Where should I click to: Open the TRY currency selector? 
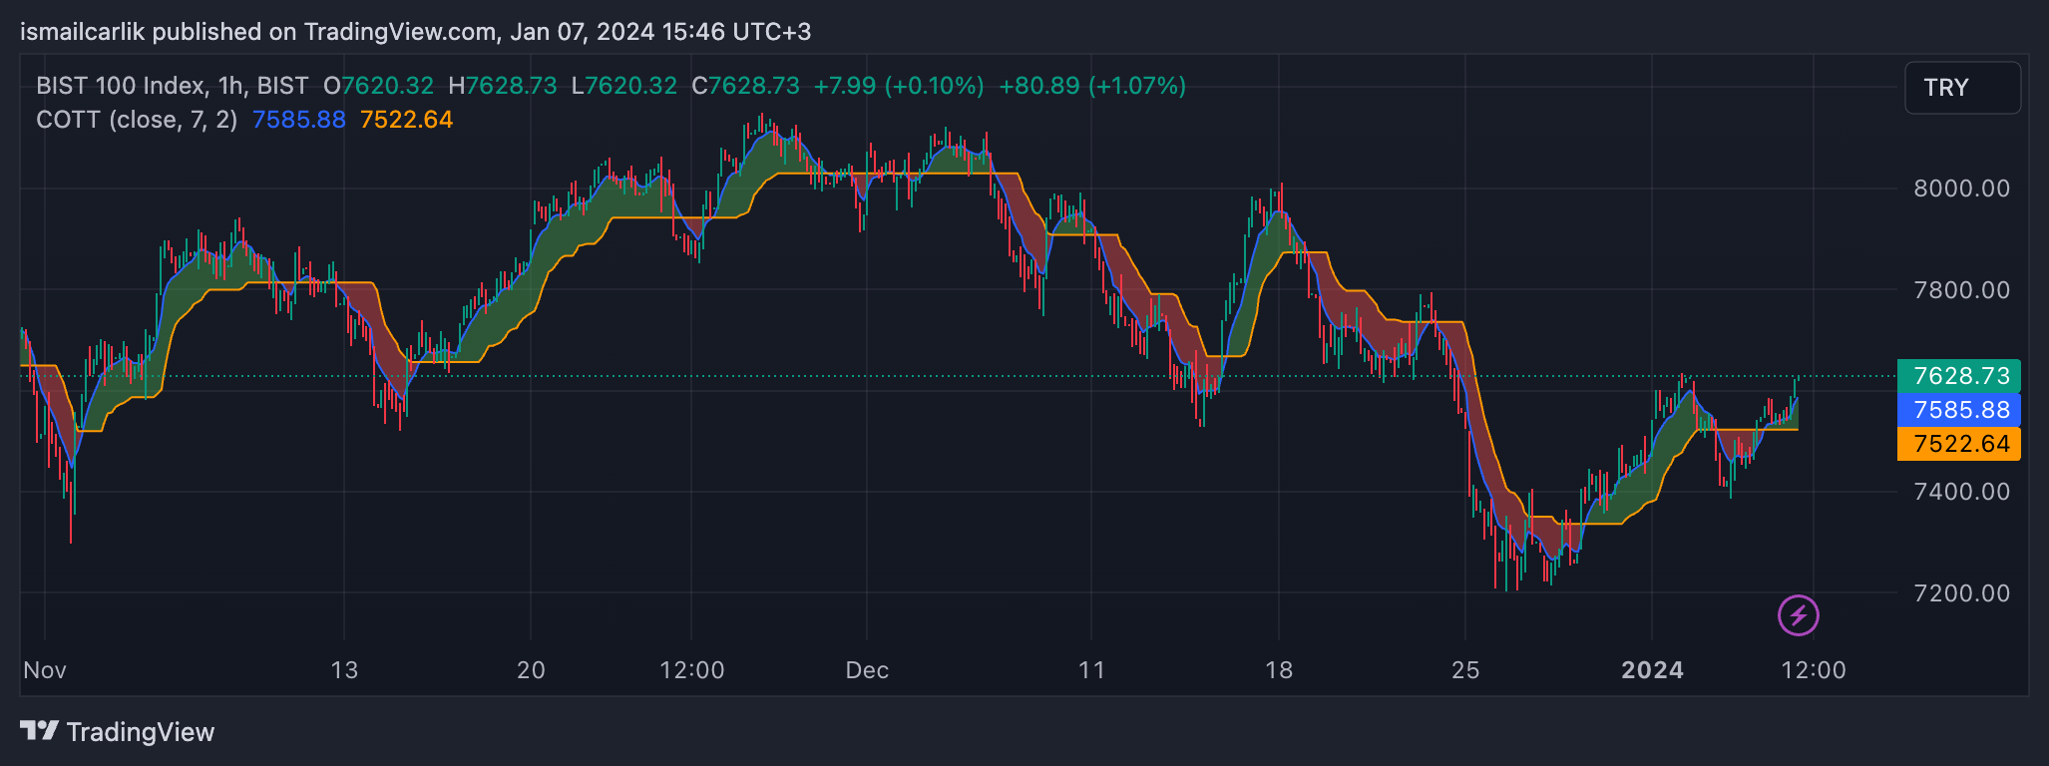coord(1962,88)
